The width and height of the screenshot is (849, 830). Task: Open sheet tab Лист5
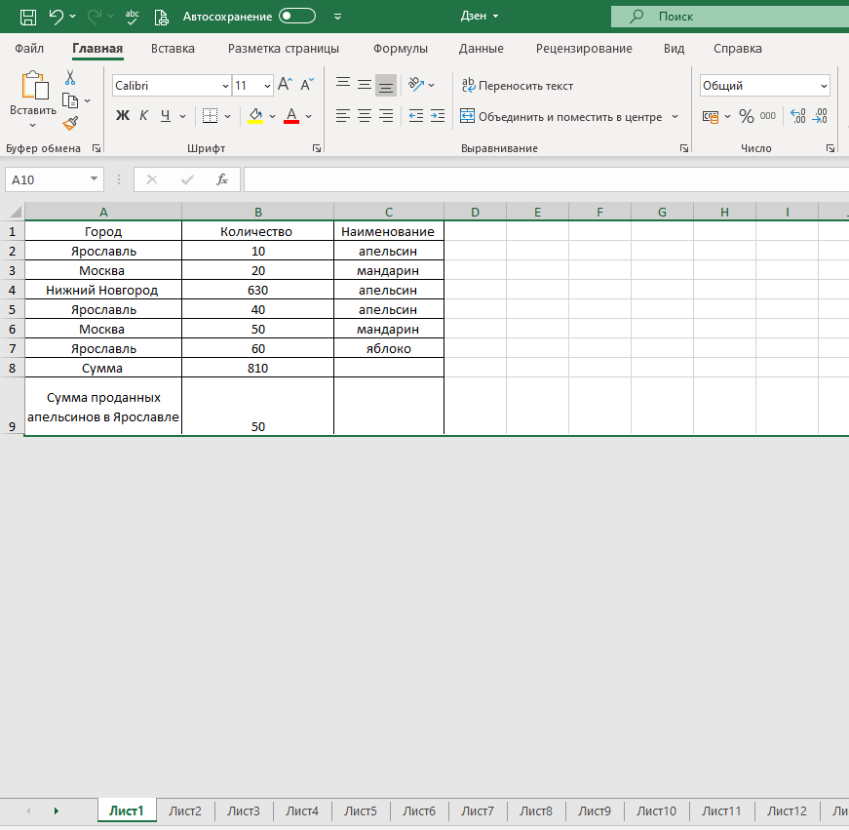tap(361, 811)
